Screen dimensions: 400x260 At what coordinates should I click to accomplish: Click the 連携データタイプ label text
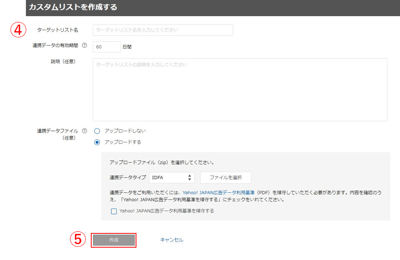[x=128, y=178]
